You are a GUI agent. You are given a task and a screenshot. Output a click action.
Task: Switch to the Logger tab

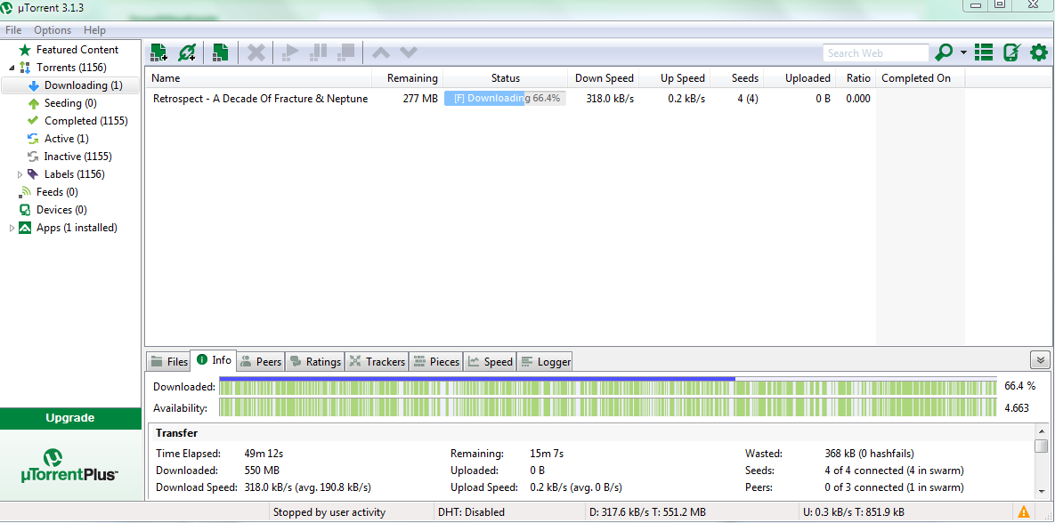click(x=544, y=362)
